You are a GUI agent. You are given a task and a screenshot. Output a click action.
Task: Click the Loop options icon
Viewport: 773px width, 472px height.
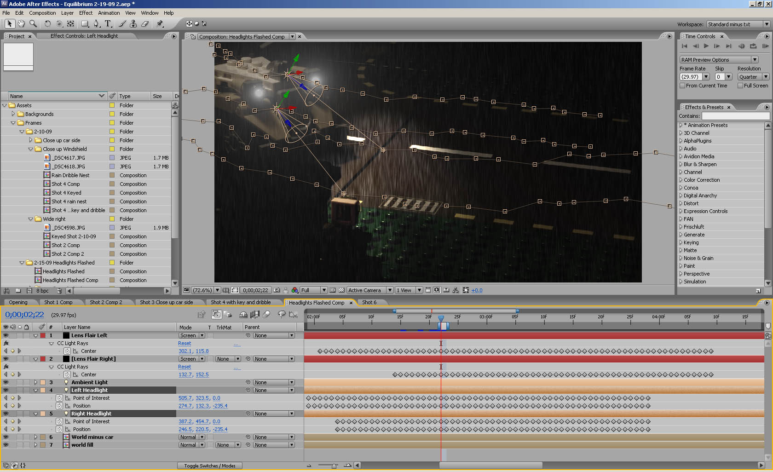point(753,46)
